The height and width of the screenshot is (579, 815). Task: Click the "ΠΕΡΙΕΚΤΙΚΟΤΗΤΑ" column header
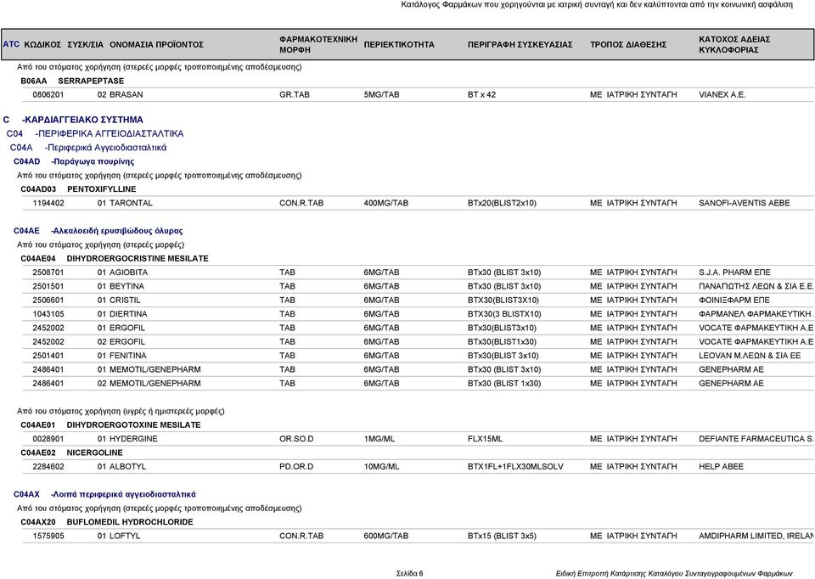coord(399,45)
